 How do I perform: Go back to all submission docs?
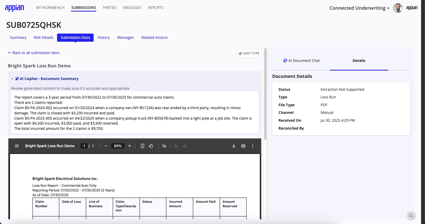tap(34, 53)
